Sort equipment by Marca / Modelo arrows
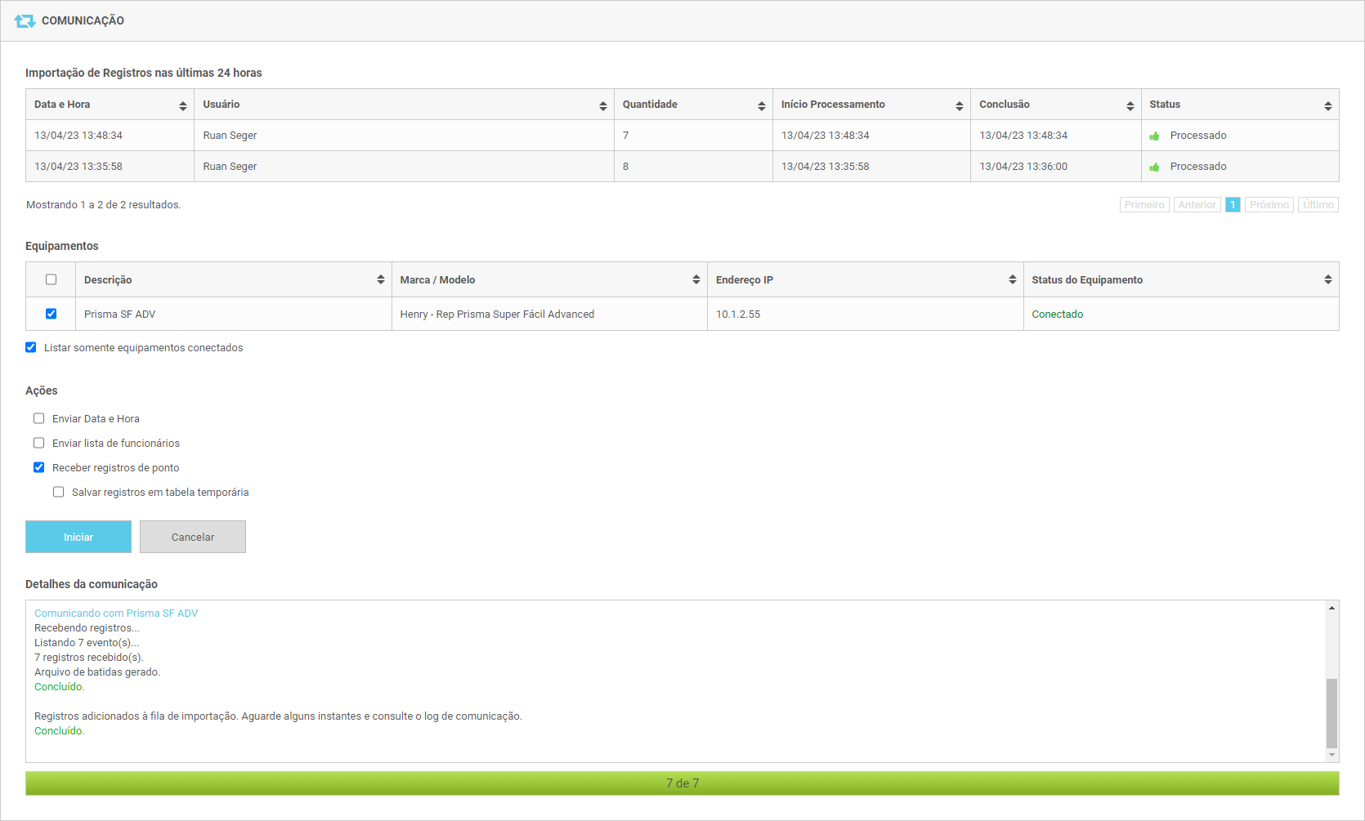Viewport: 1365px width, 821px height. pyautogui.click(x=696, y=279)
